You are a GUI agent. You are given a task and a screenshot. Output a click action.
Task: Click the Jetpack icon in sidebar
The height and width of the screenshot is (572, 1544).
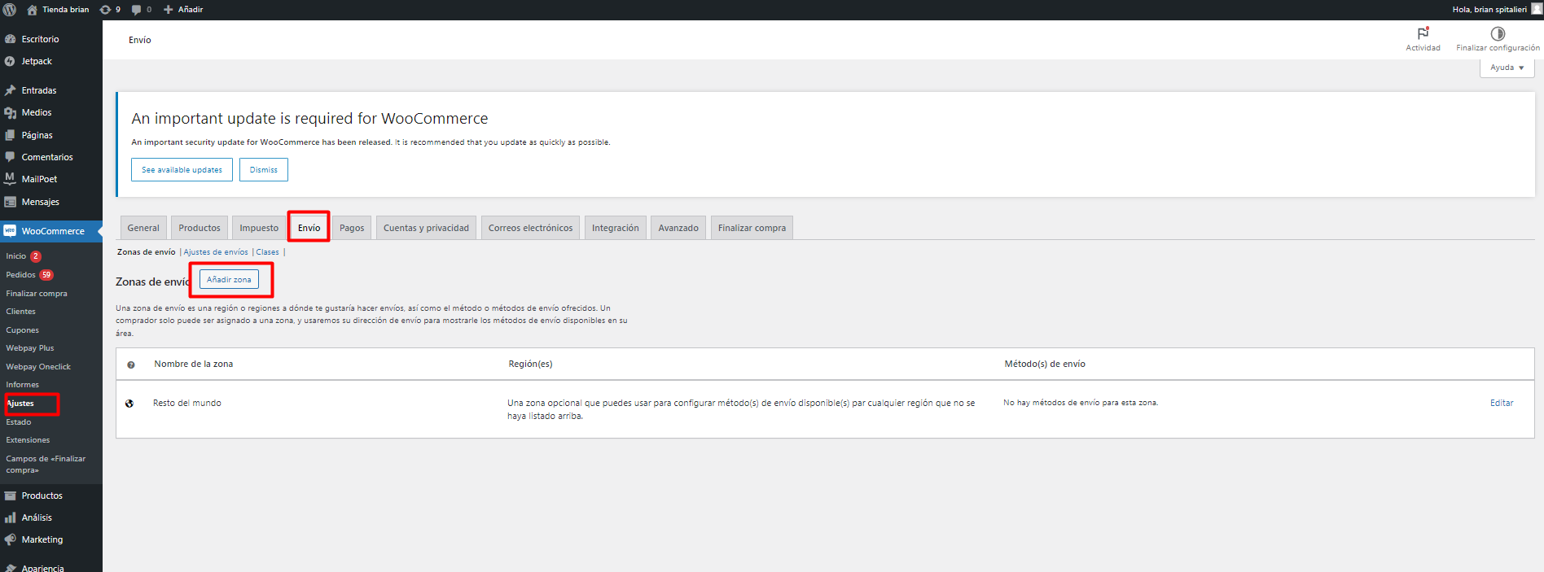point(10,61)
